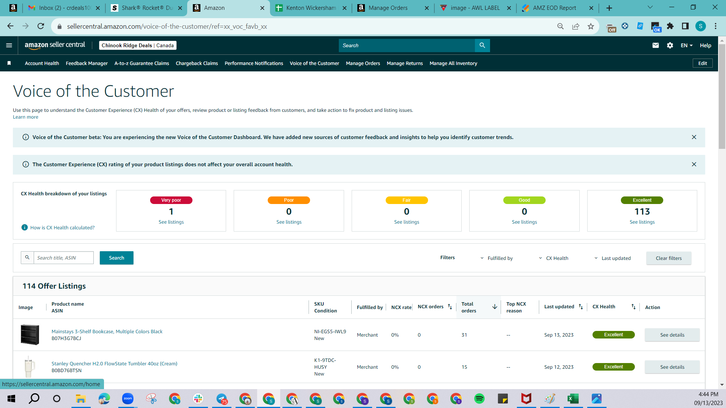The image size is (726, 408).
Task: Open the Seller Central hamburger menu
Action: pyautogui.click(x=9, y=45)
